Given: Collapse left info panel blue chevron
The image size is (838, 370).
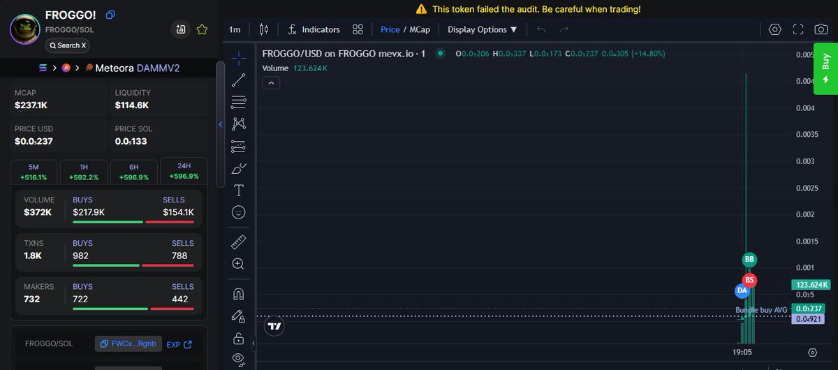Looking at the screenshot, I should coord(221,124).
